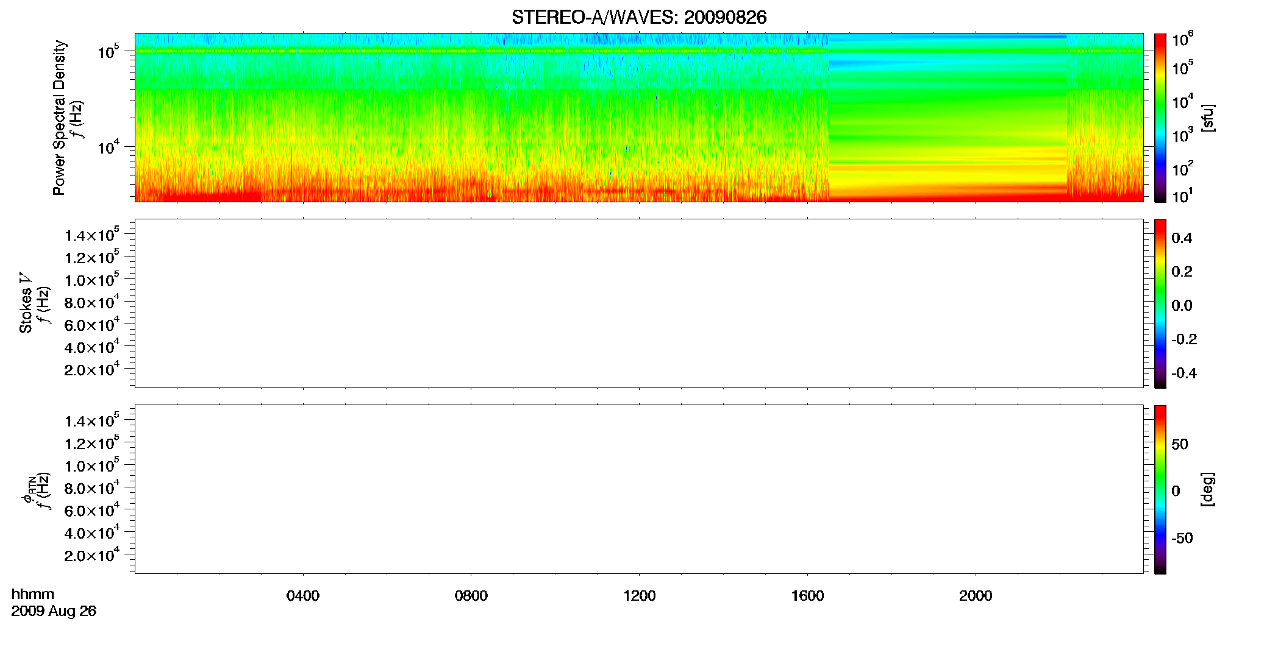Click the [deg] unit label of the bottom colorbar

coord(1208,489)
